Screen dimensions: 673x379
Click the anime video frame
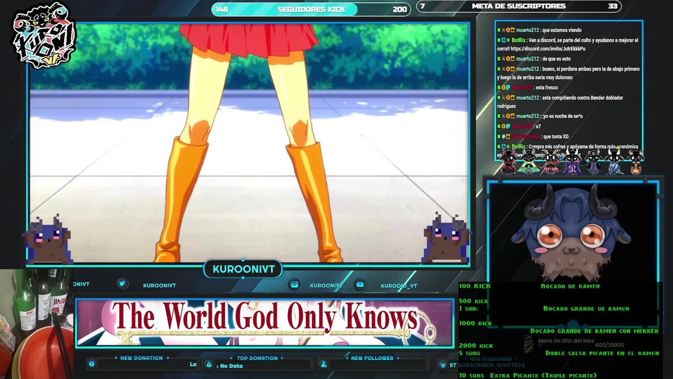point(248,143)
